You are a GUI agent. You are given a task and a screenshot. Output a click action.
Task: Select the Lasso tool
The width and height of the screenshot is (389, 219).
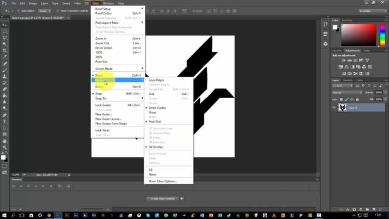[5, 38]
